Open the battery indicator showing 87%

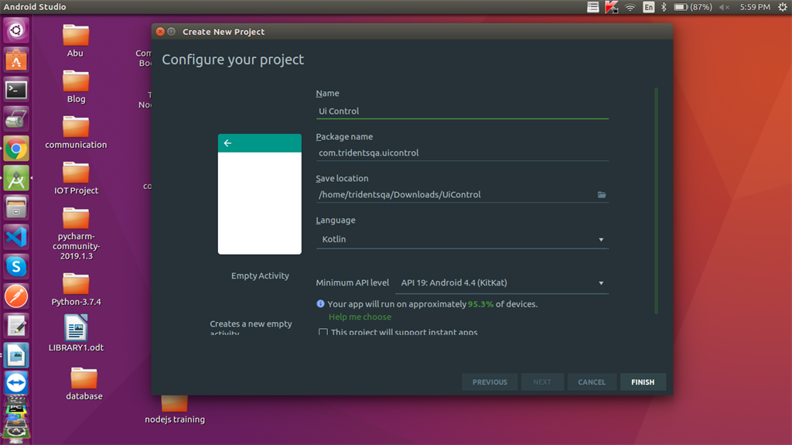click(x=693, y=7)
